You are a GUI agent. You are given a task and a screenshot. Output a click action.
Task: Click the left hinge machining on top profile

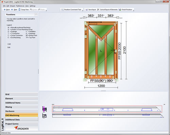click(68, 110)
